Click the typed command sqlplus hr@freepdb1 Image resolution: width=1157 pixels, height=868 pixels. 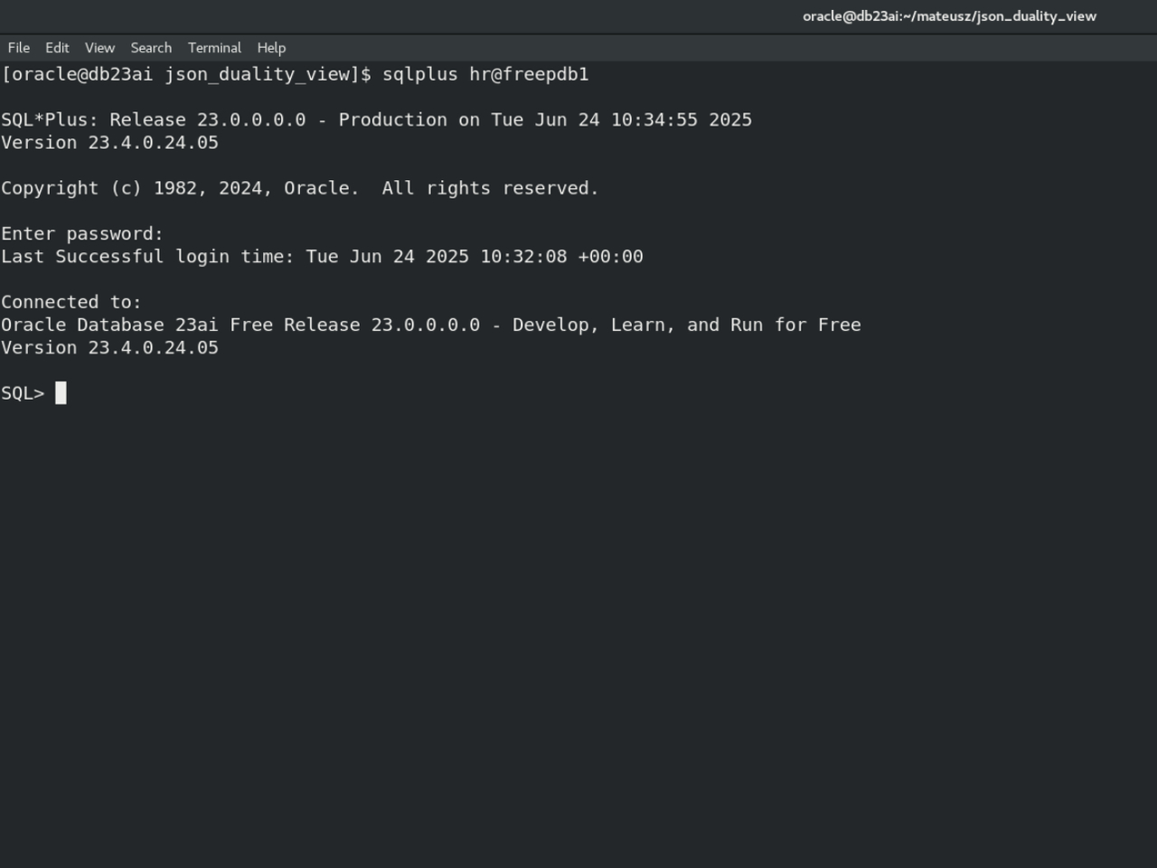pyautogui.click(x=485, y=74)
